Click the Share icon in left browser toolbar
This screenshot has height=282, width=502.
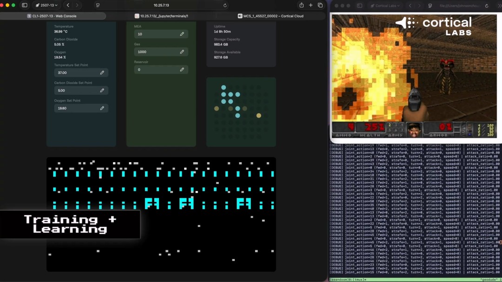(x=301, y=5)
